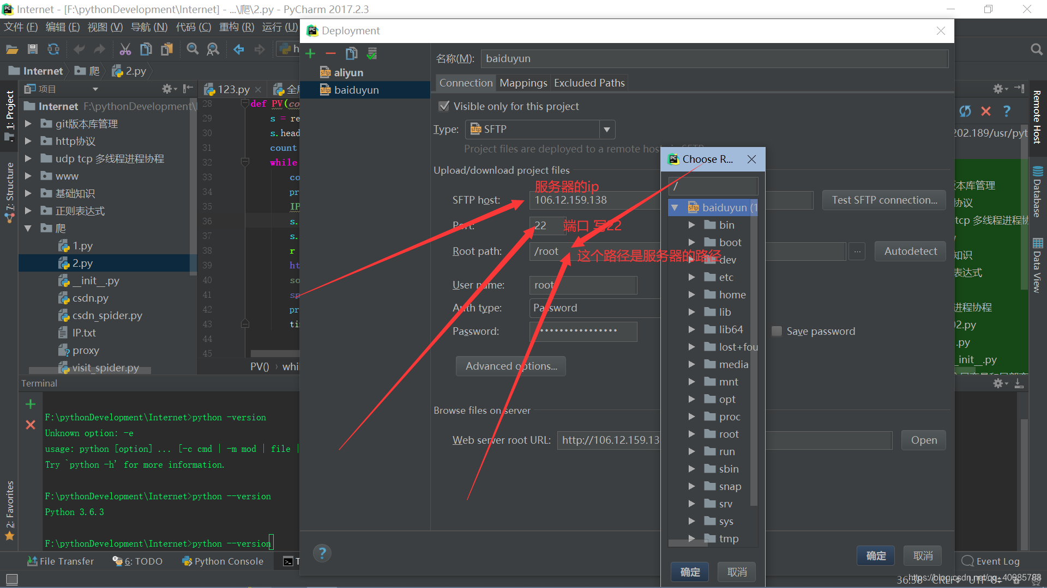Close terminal session with red X
This screenshot has height=588, width=1047.
31,425
